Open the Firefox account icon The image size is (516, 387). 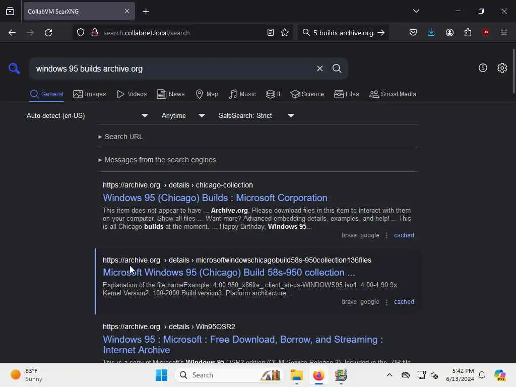pyautogui.click(x=449, y=33)
